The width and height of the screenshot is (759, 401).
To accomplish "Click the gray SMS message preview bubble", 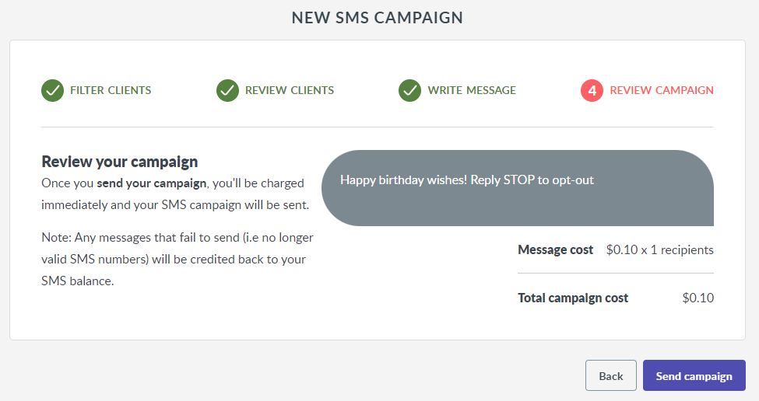I will click(518, 188).
